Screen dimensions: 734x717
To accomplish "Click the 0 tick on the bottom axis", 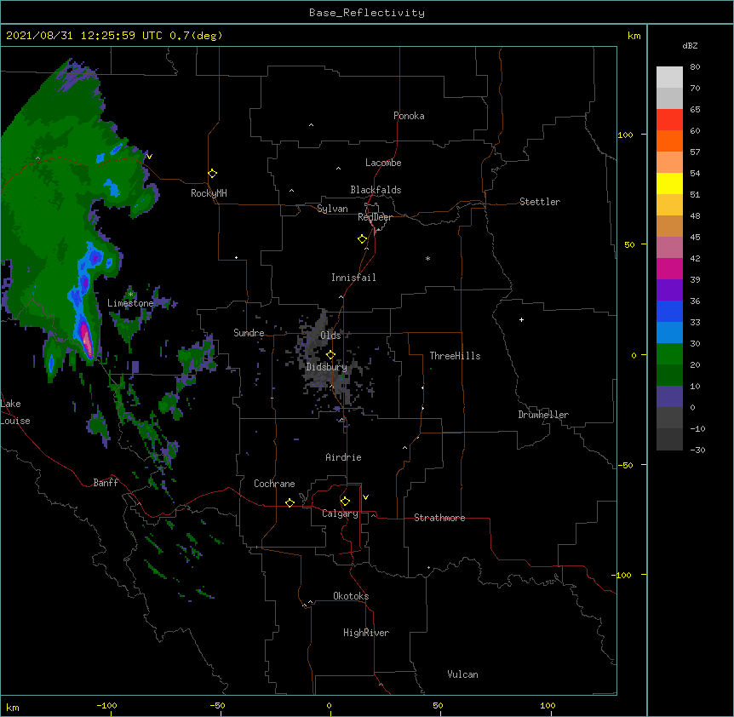I will (329, 705).
